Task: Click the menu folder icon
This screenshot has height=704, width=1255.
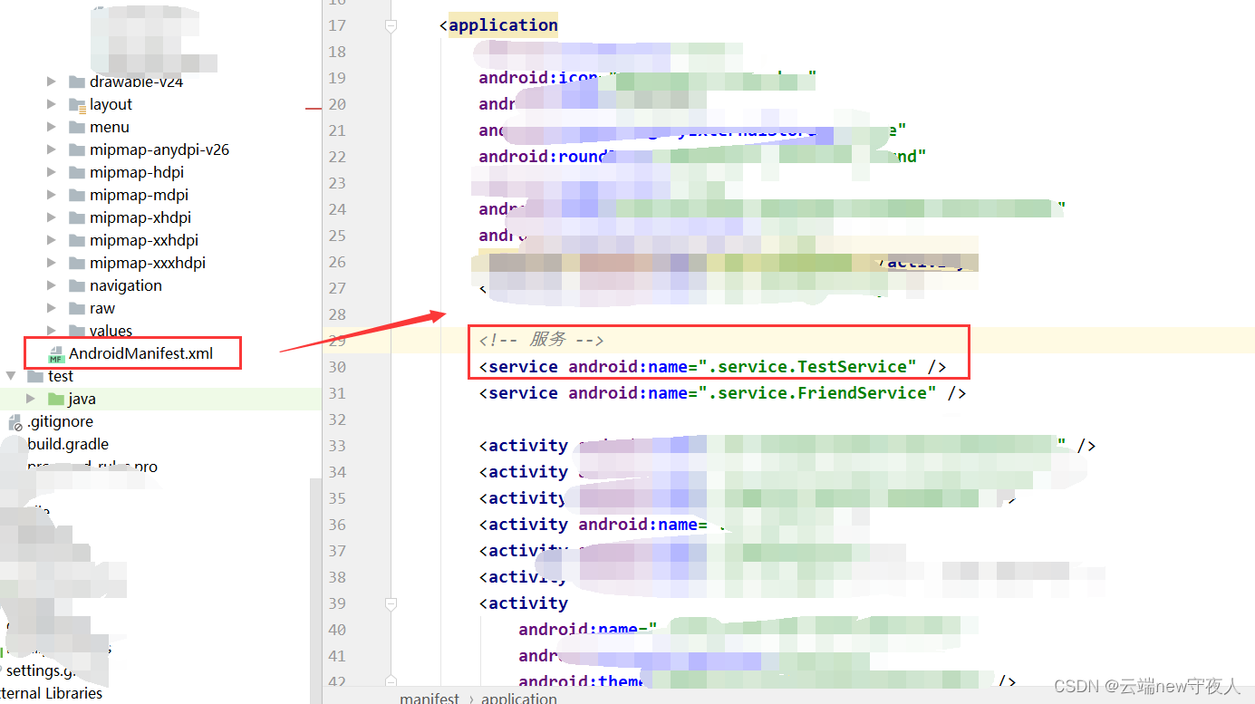Action: [x=77, y=127]
